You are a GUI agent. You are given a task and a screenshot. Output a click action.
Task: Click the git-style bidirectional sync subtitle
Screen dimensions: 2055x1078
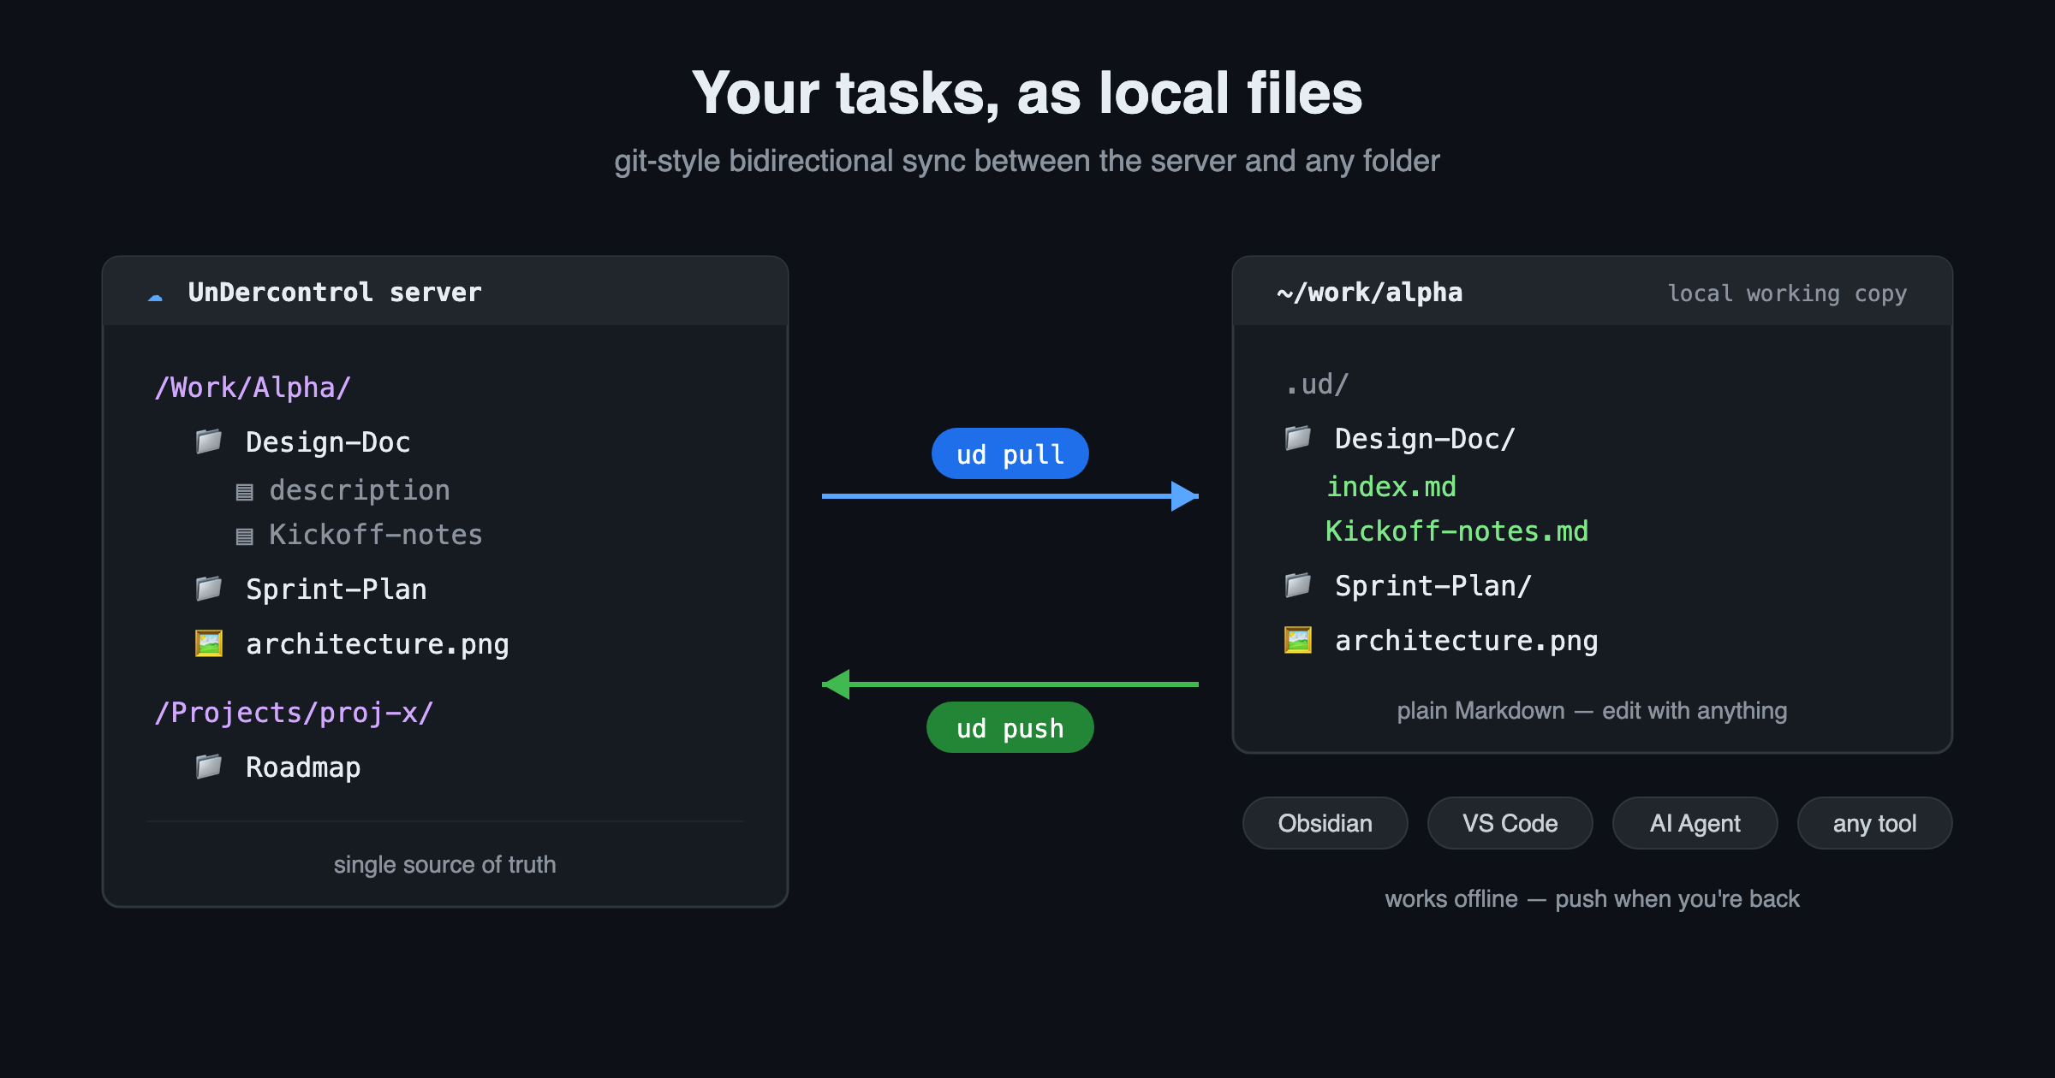point(1027,161)
